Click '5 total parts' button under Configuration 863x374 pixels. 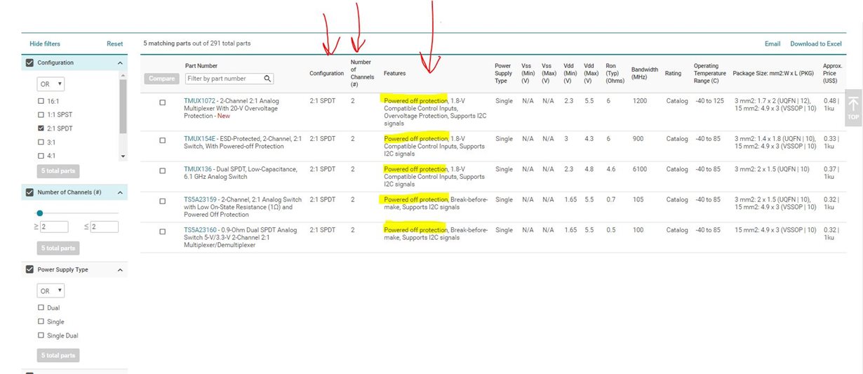(58, 171)
